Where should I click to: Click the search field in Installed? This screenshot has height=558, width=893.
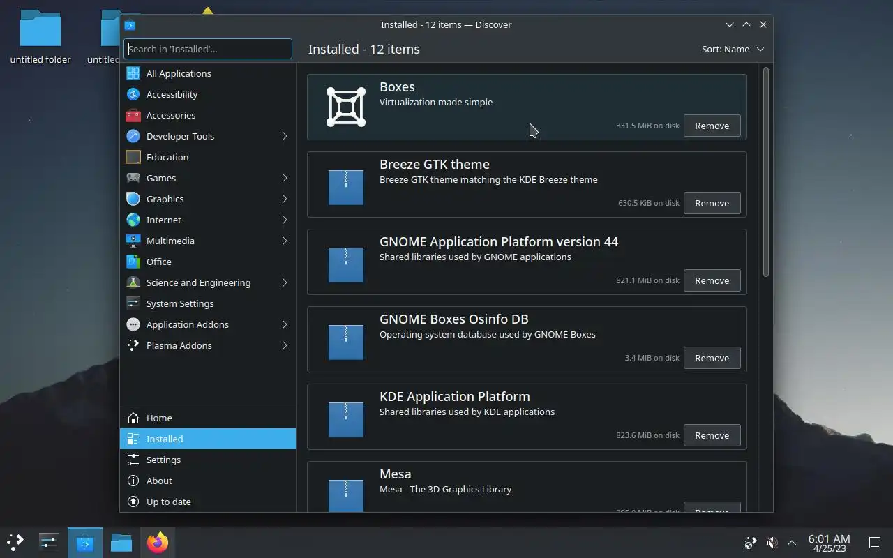pyautogui.click(x=208, y=49)
